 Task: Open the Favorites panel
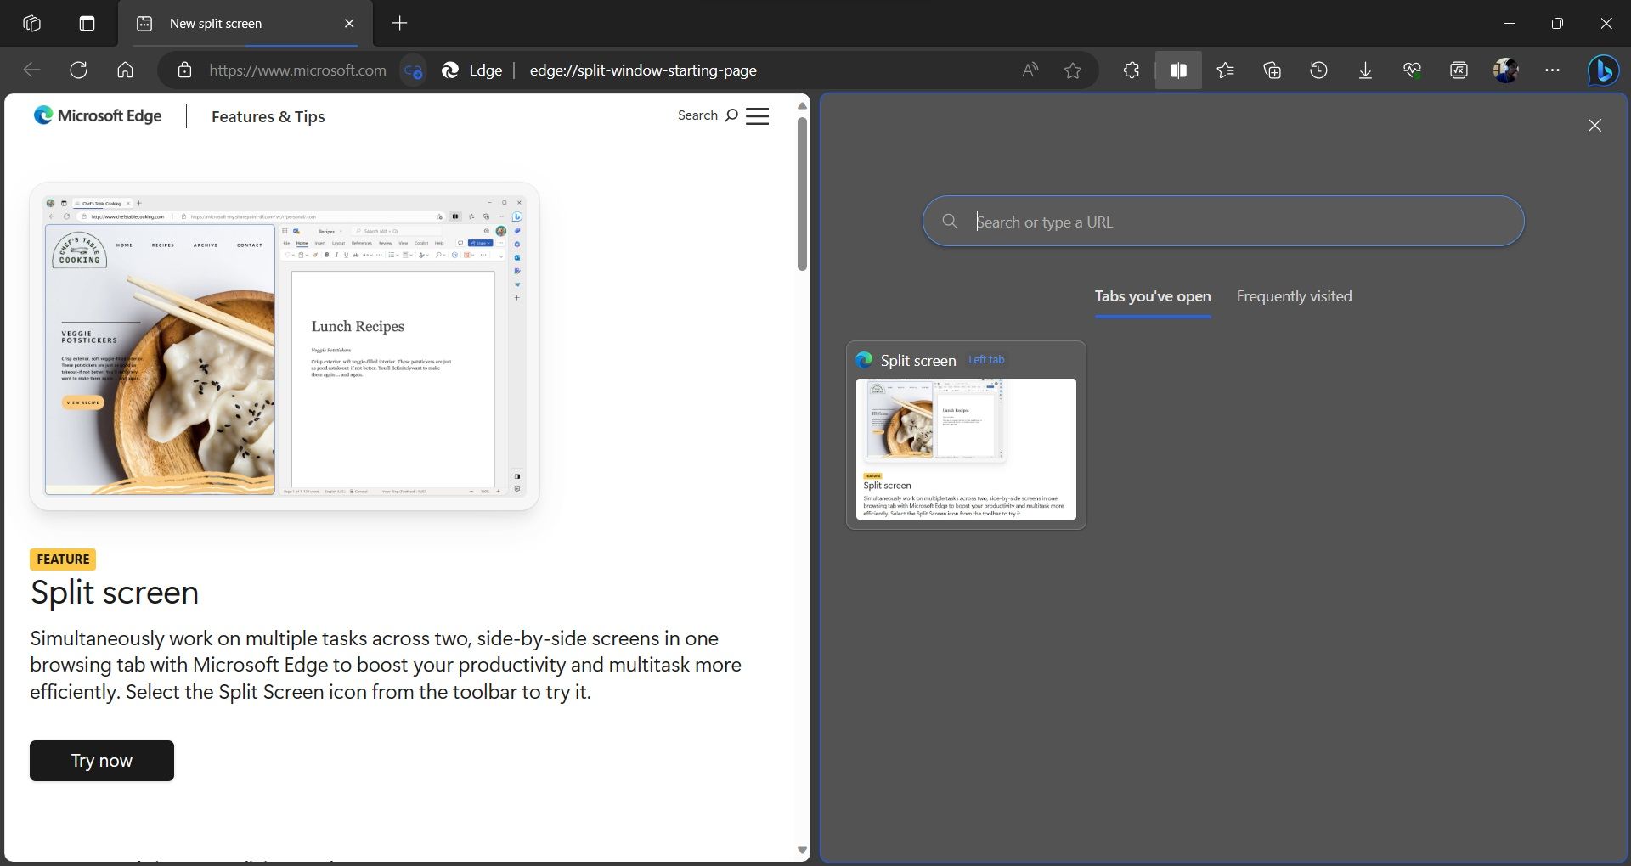pos(1225,70)
